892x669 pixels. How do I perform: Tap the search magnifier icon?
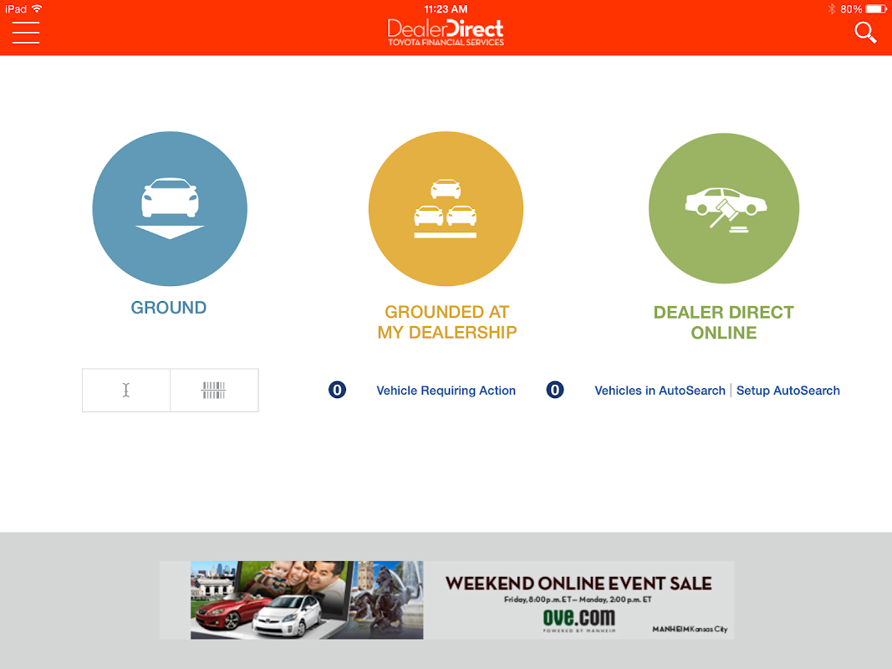[x=865, y=33]
